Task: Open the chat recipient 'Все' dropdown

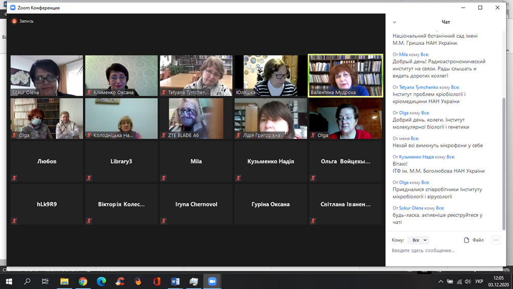Action: pos(419,240)
